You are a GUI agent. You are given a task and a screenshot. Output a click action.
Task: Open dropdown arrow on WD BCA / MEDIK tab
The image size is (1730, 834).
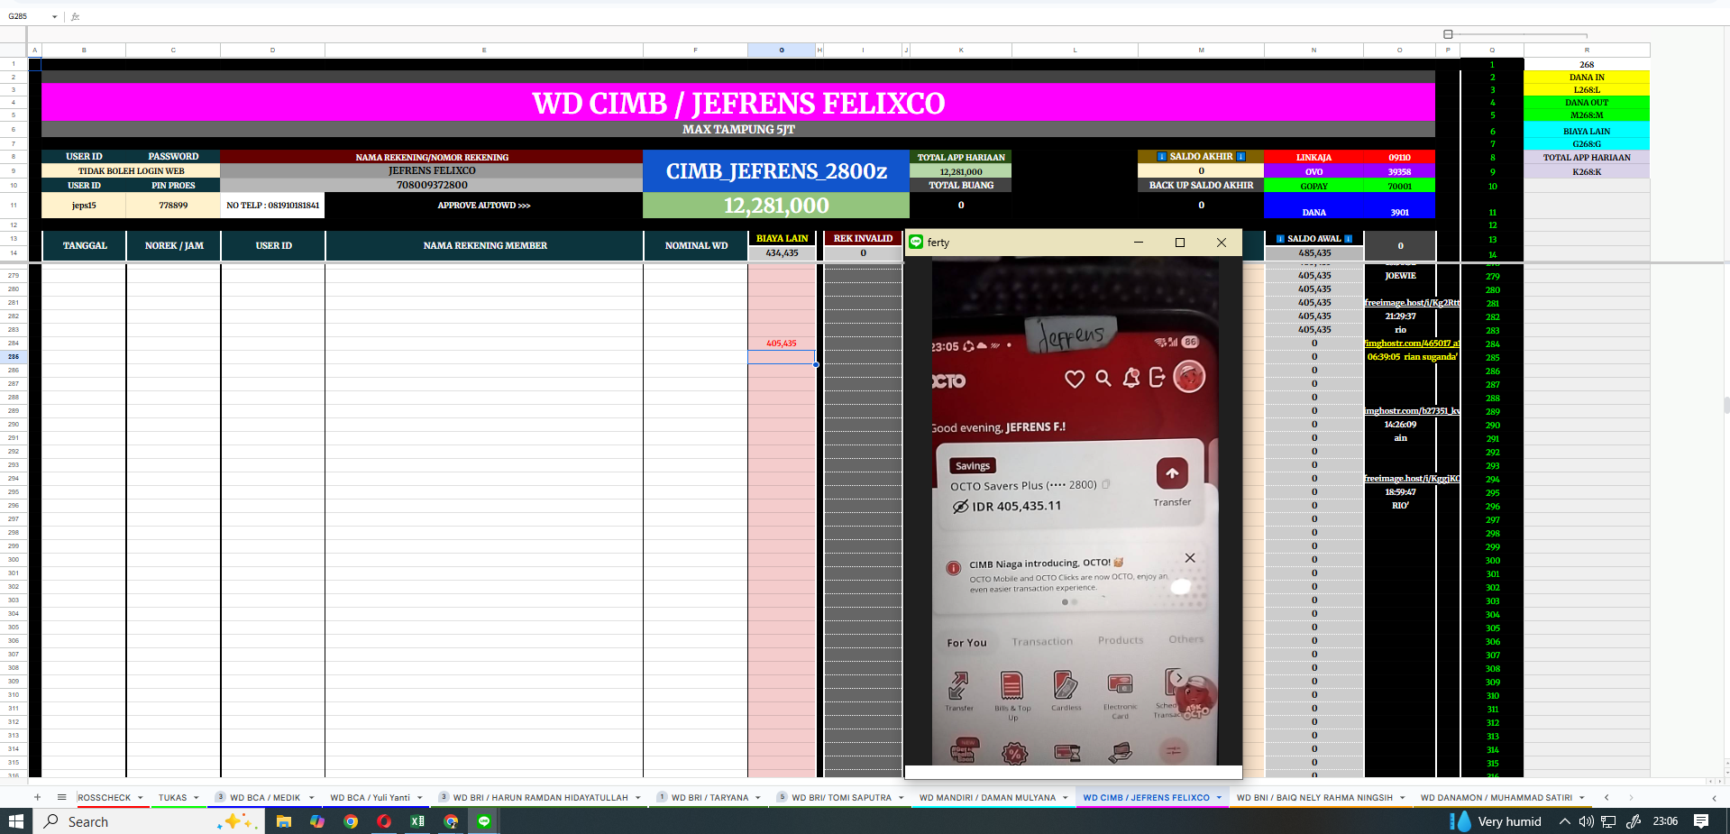(311, 797)
